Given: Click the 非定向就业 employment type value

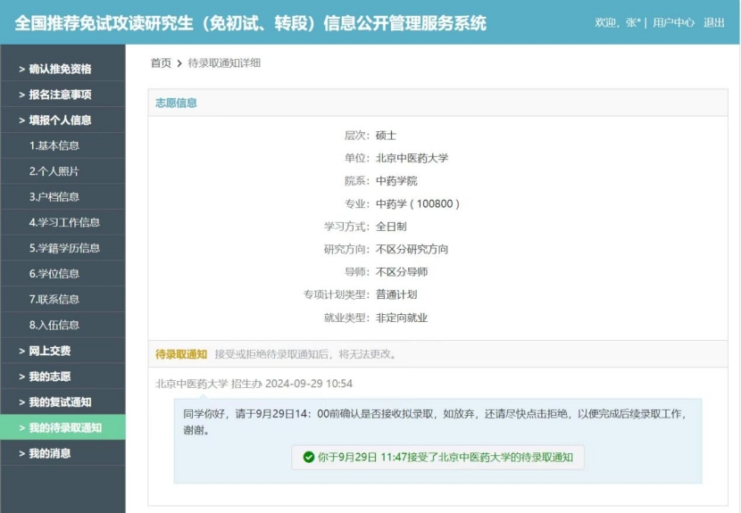Looking at the screenshot, I should 402,318.
